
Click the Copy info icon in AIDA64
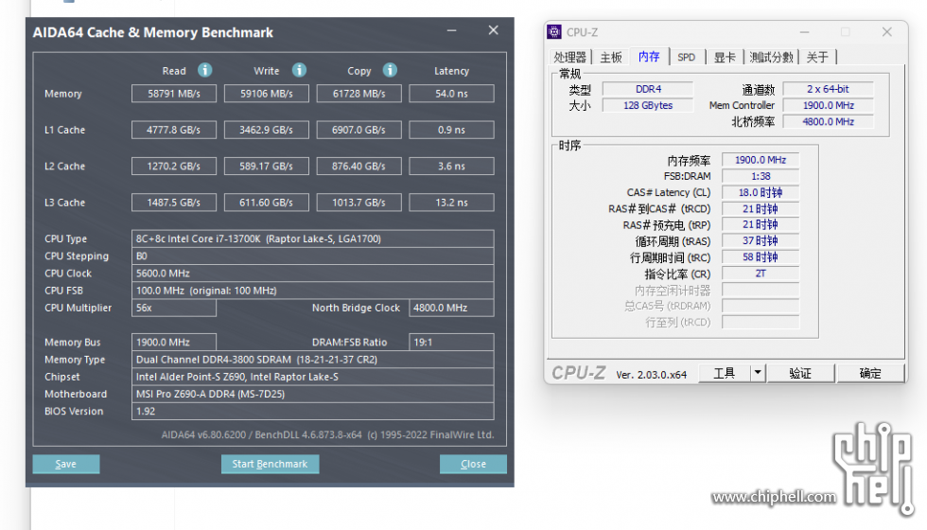point(390,70)
